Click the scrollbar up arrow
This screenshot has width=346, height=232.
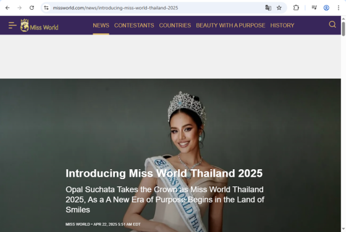pyautogui.click(x=344, y=18)
